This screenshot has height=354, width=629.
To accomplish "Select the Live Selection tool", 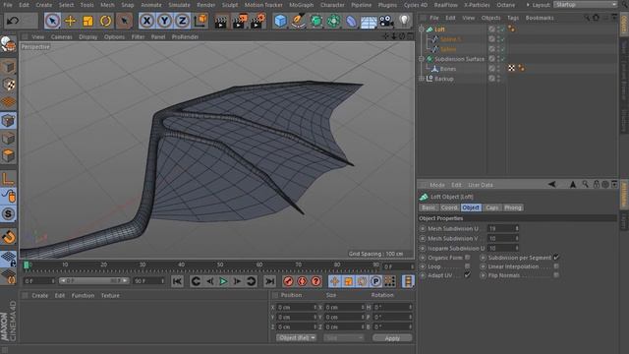I will (52, 21).
